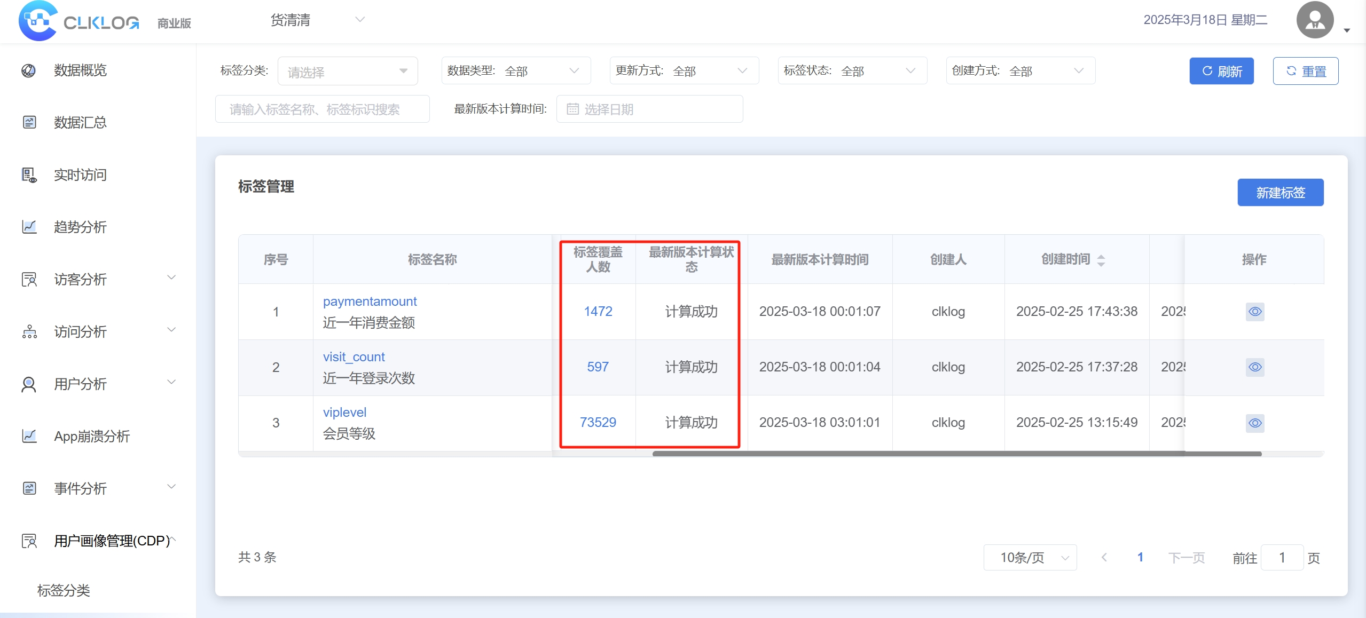Image resolution: width=1366 pixels, height=618 pixels.
Task: Click the 新建标签 button
Action: [1280, 193]
